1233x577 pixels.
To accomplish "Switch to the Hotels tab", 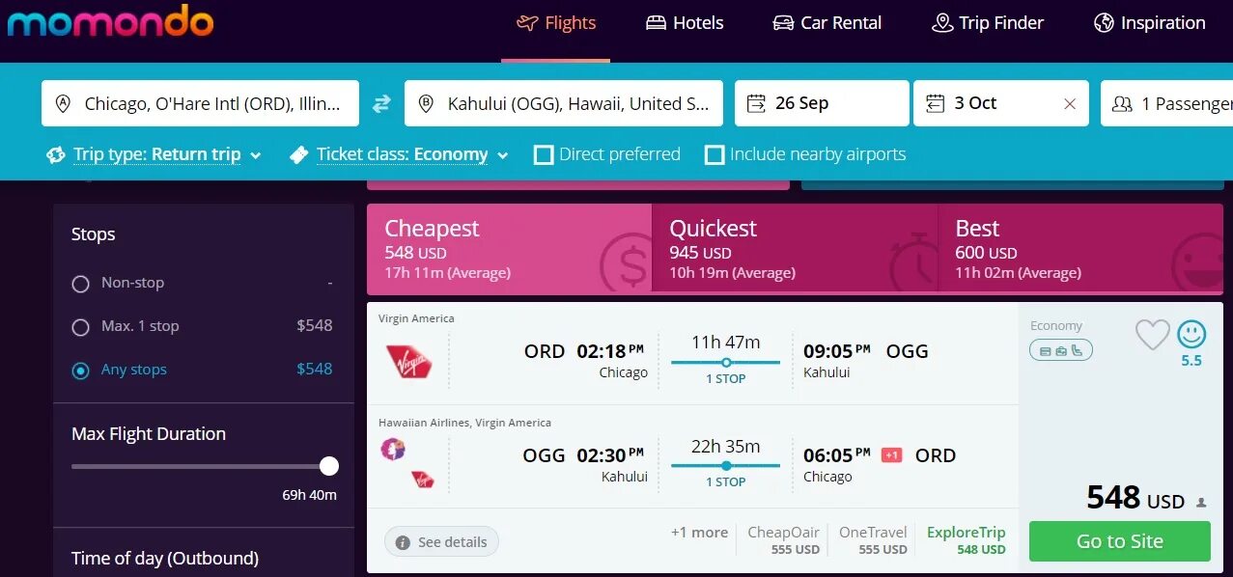I will click(x=685, y=23).
